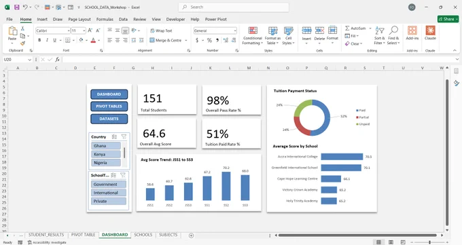Image resolution: width=462 pixels, height=245 pixels.
Task: Click the Format cells icon
Action: pyautogui.click(x=332, y=31)
